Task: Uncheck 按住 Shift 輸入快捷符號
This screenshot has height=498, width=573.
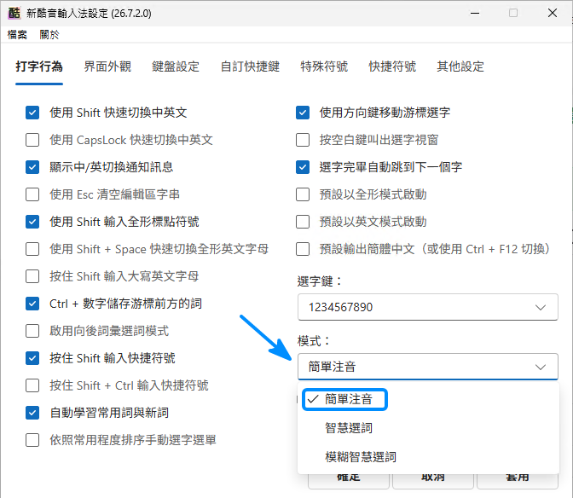Action: [x=32, y=358]
